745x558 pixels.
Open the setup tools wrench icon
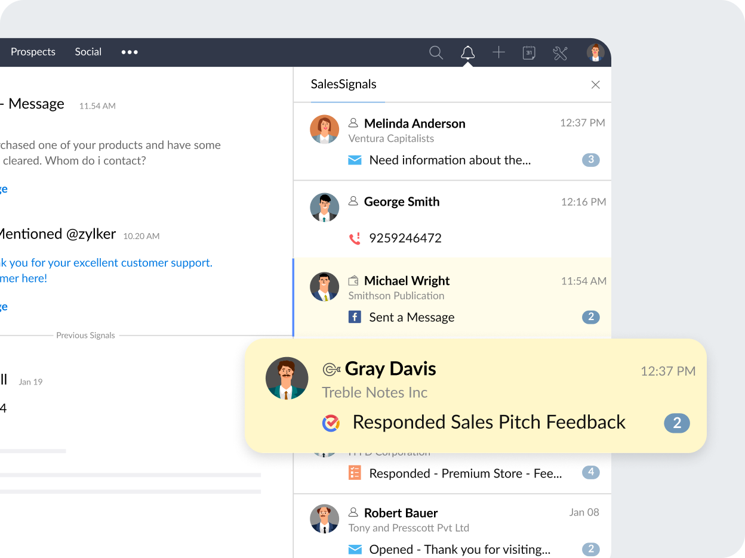tap(560, 53)
